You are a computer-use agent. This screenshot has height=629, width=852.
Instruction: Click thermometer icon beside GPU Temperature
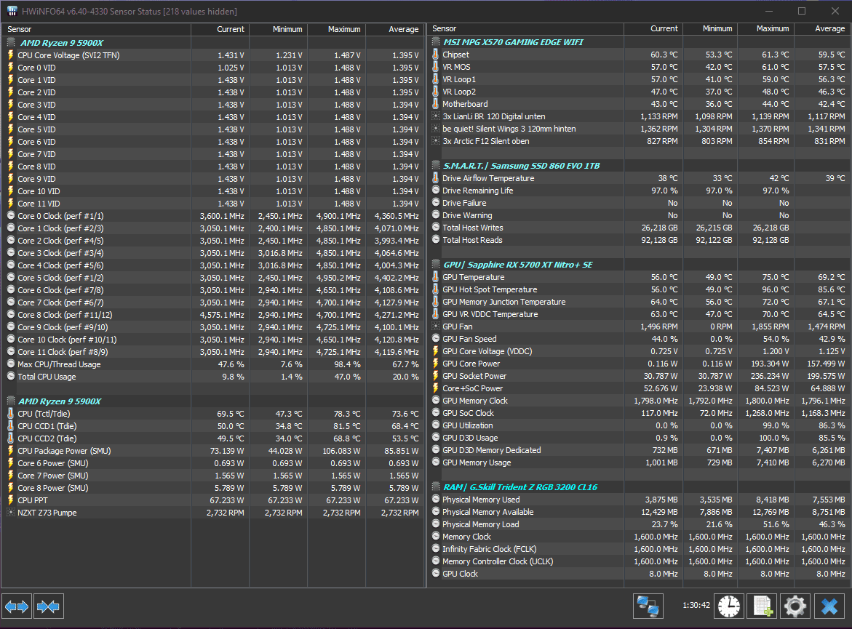point(435,277)
